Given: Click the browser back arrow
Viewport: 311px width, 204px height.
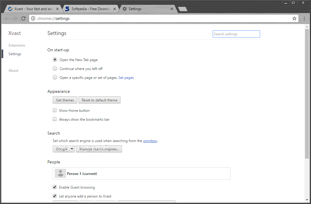Looking at the screenshot, I should coord(7,18).
